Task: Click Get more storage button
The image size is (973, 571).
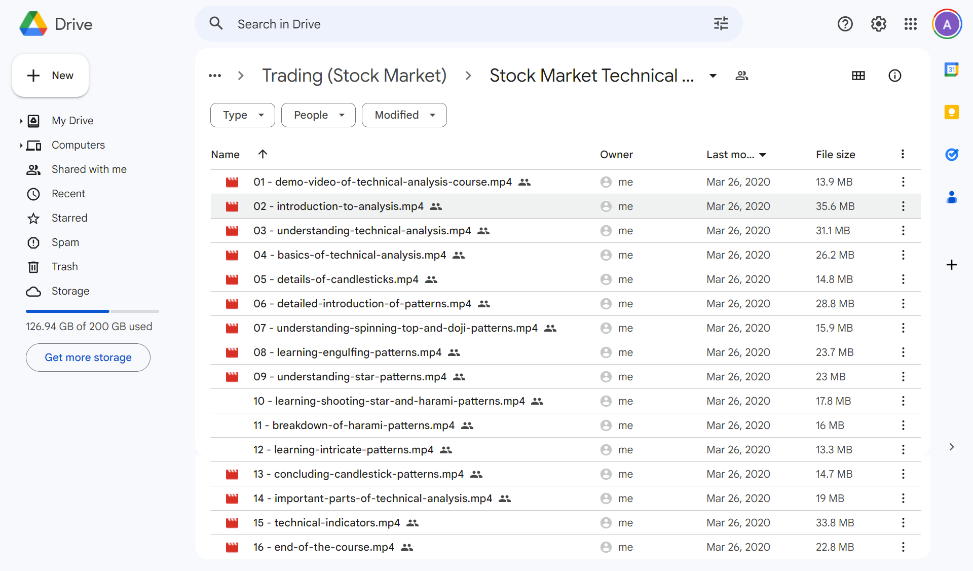Action: (88, 358)
